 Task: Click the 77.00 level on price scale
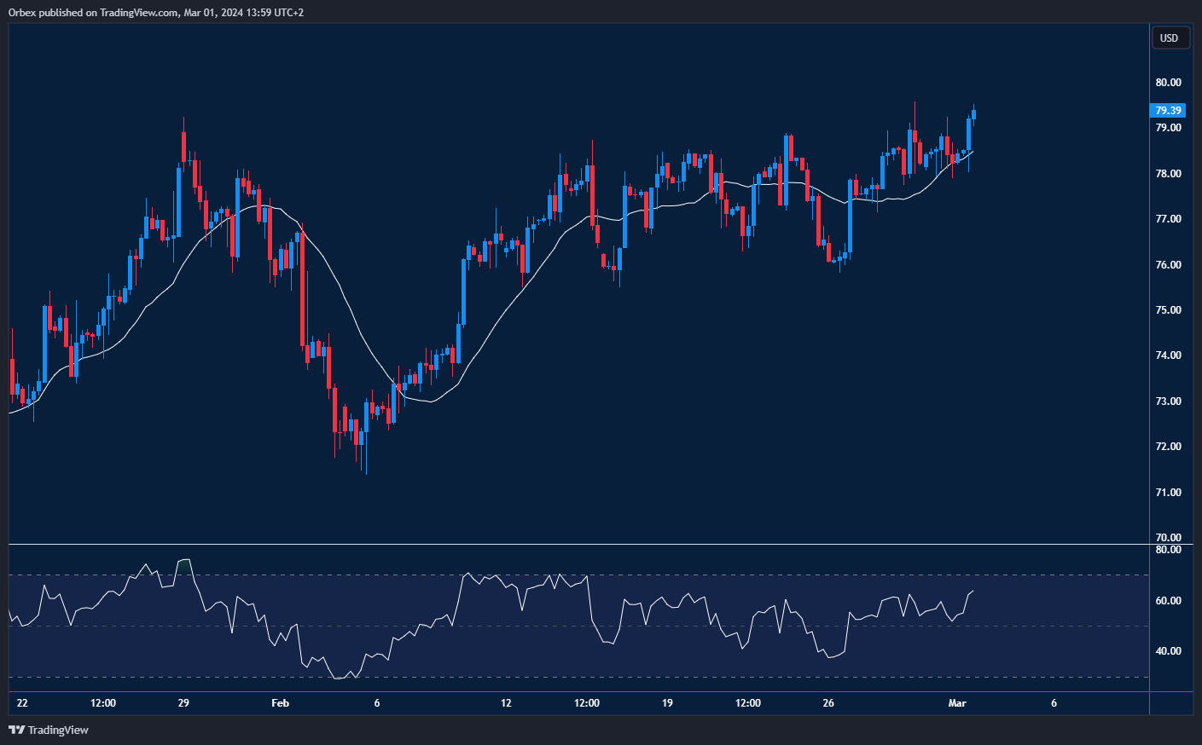[x=1168, y=219]
